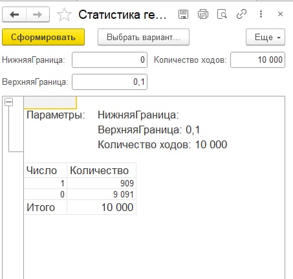Click Сформировать to generate the report

coord(43,37)
